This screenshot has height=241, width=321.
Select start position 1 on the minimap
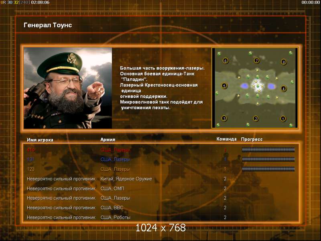pyautogui.click(x=283, y=118)
